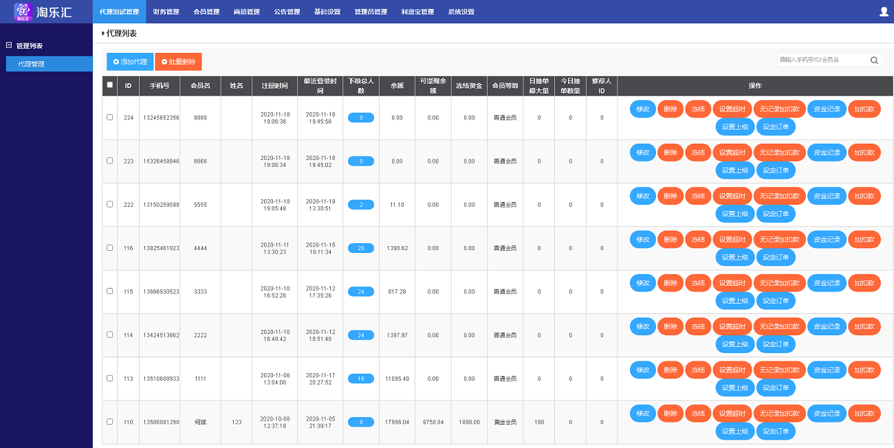
Task: Click the folder icon beside 管理列表
Action: point(8,45)
